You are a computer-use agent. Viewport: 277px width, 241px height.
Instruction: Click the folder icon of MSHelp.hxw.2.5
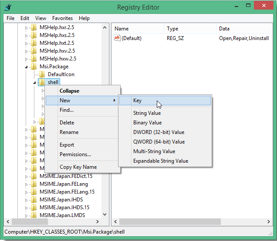[34, 59]
